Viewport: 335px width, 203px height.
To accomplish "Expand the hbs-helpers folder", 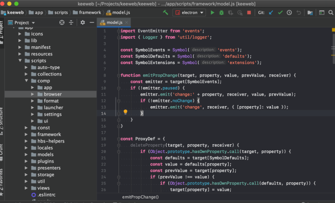I will (x=26, y=141).
